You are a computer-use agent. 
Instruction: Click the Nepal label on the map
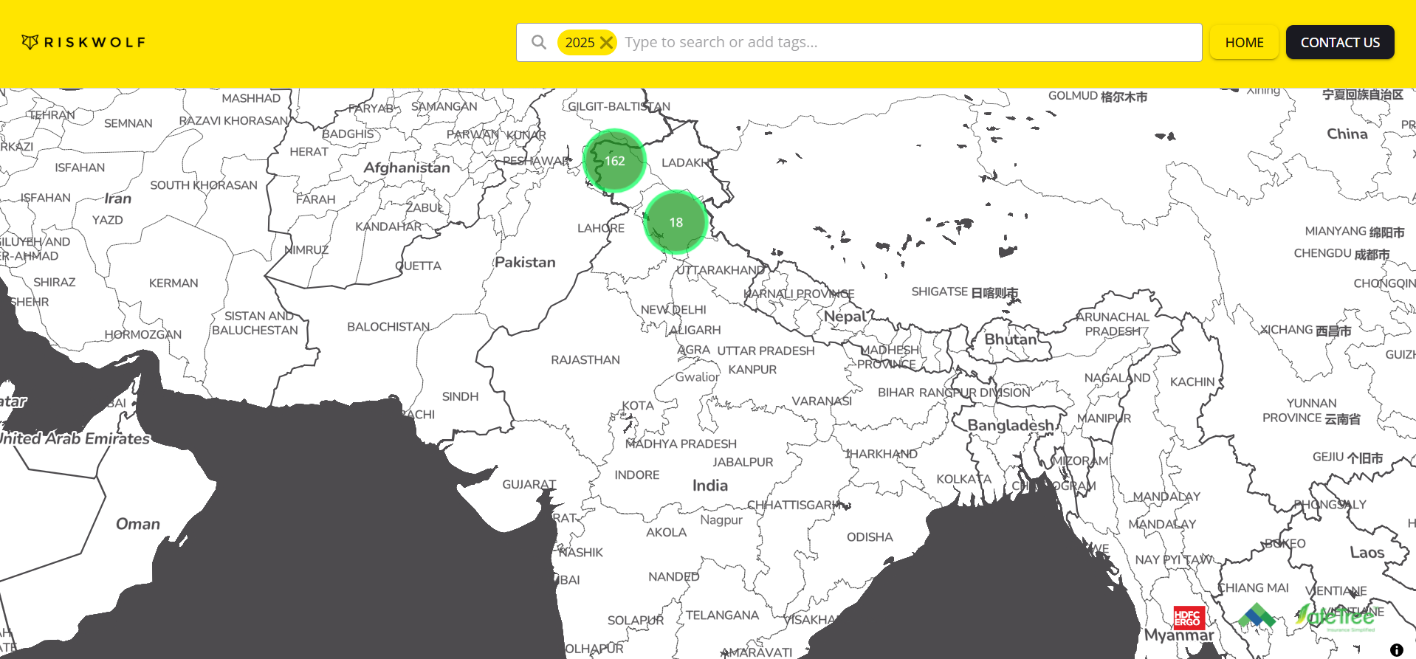pyautogui.click(x=845, y=317)
